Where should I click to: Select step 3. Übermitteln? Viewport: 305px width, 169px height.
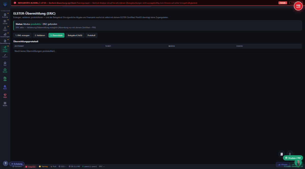[56, 35]
